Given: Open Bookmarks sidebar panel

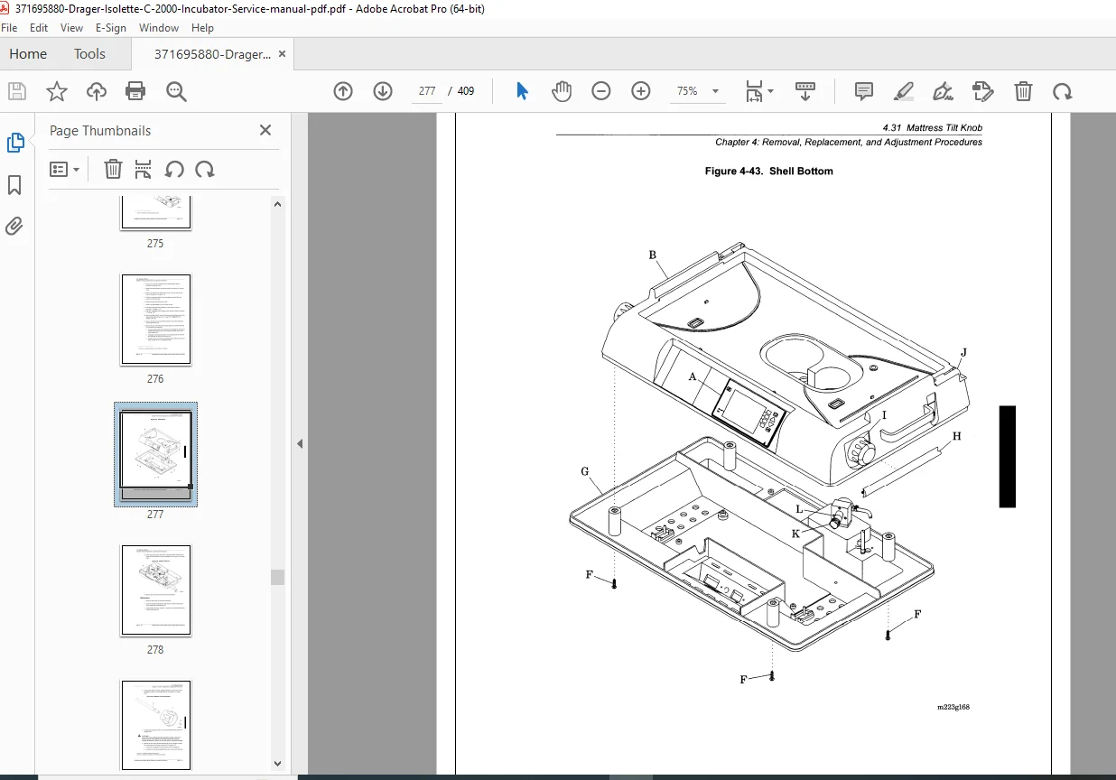Looking at the screenshot, I should point(15,185).
